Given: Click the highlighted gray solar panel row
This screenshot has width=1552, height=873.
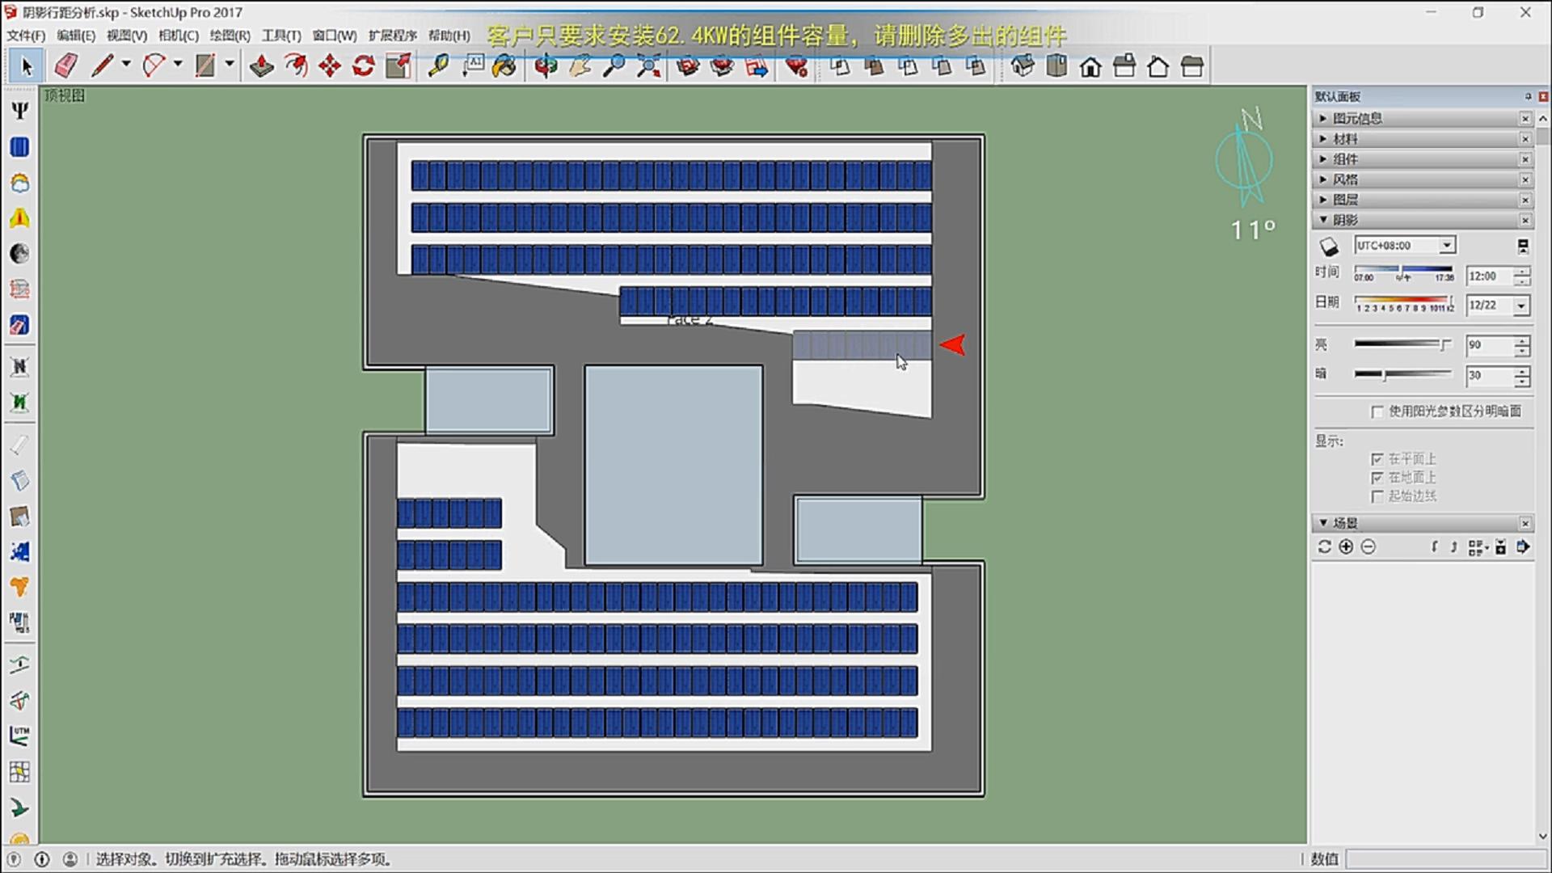Looking at the screenshot, I should [862, 345].
